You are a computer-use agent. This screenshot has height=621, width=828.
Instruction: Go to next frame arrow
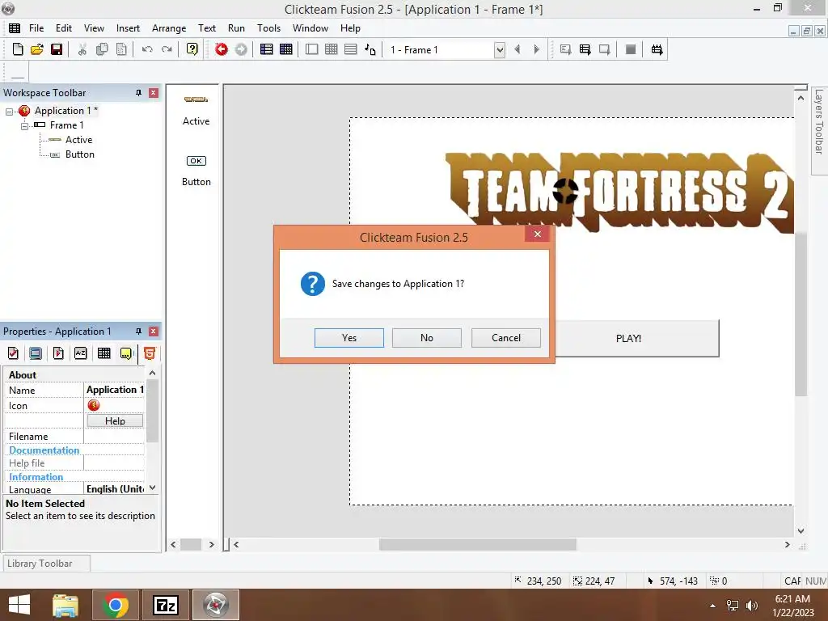[537, 49]
